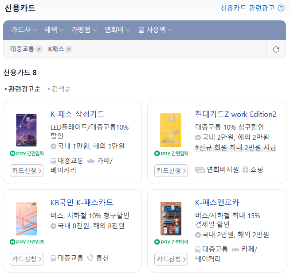Click 카드신청 for 현대카드Z work Edition2
The height and width of the screenshot is (277, 290).
coord(171,170)
